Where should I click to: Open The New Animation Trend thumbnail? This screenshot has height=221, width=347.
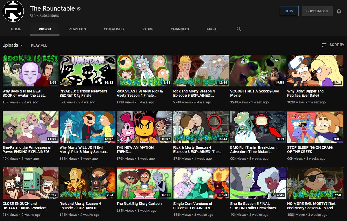tap(144, 127)
